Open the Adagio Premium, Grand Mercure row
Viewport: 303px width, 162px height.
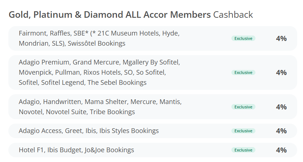[153, 72]
